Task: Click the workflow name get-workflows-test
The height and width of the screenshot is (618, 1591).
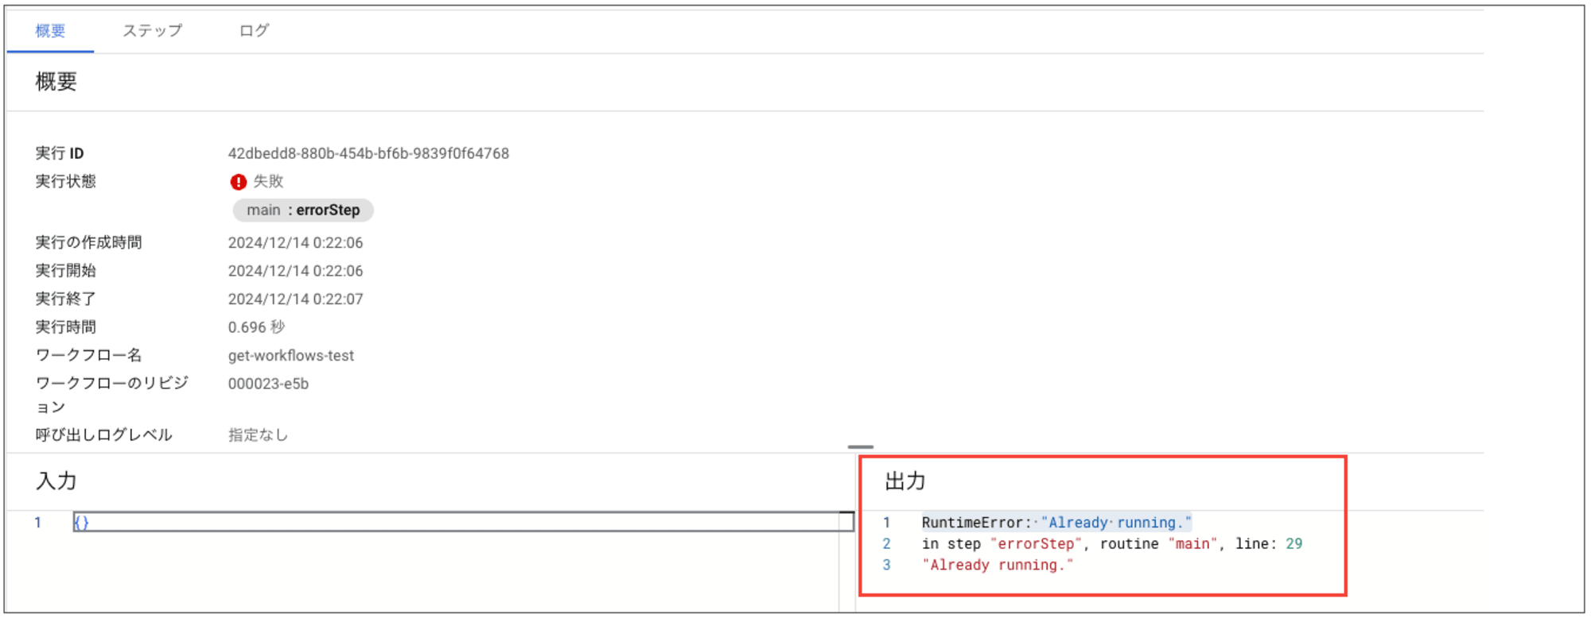Action: tap(291, 356)
